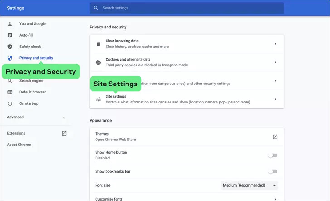Screen dimensions: 330x201
Task: Open Site settings row arrow
Action: click(x=275, y=99)
